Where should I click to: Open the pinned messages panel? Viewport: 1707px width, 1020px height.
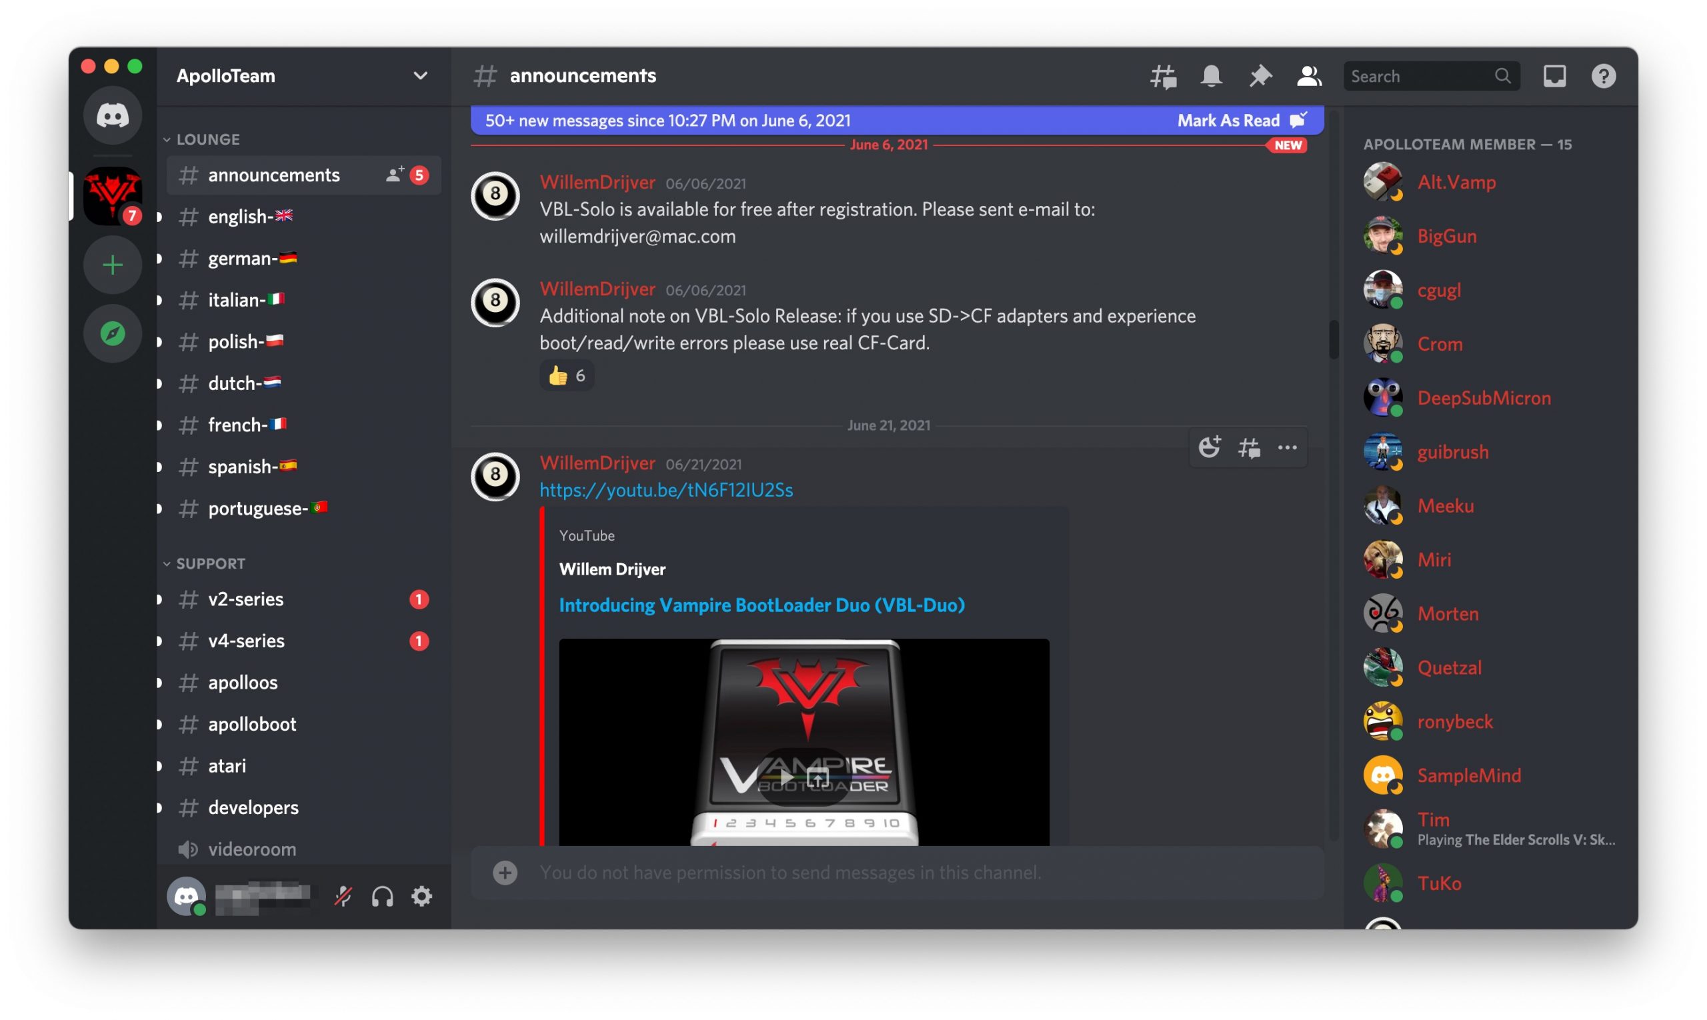point(1261,76)
